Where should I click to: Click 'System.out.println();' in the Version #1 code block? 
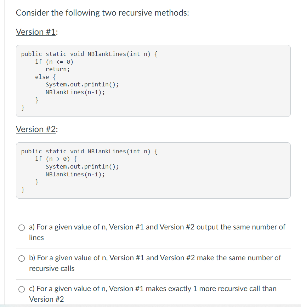82,84
